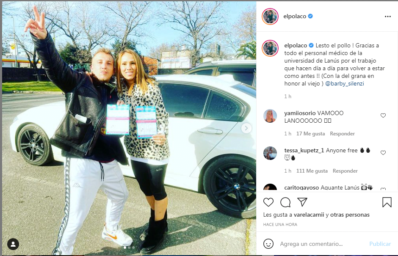Open the yamiiosorio avatar

tap(270, 116)
